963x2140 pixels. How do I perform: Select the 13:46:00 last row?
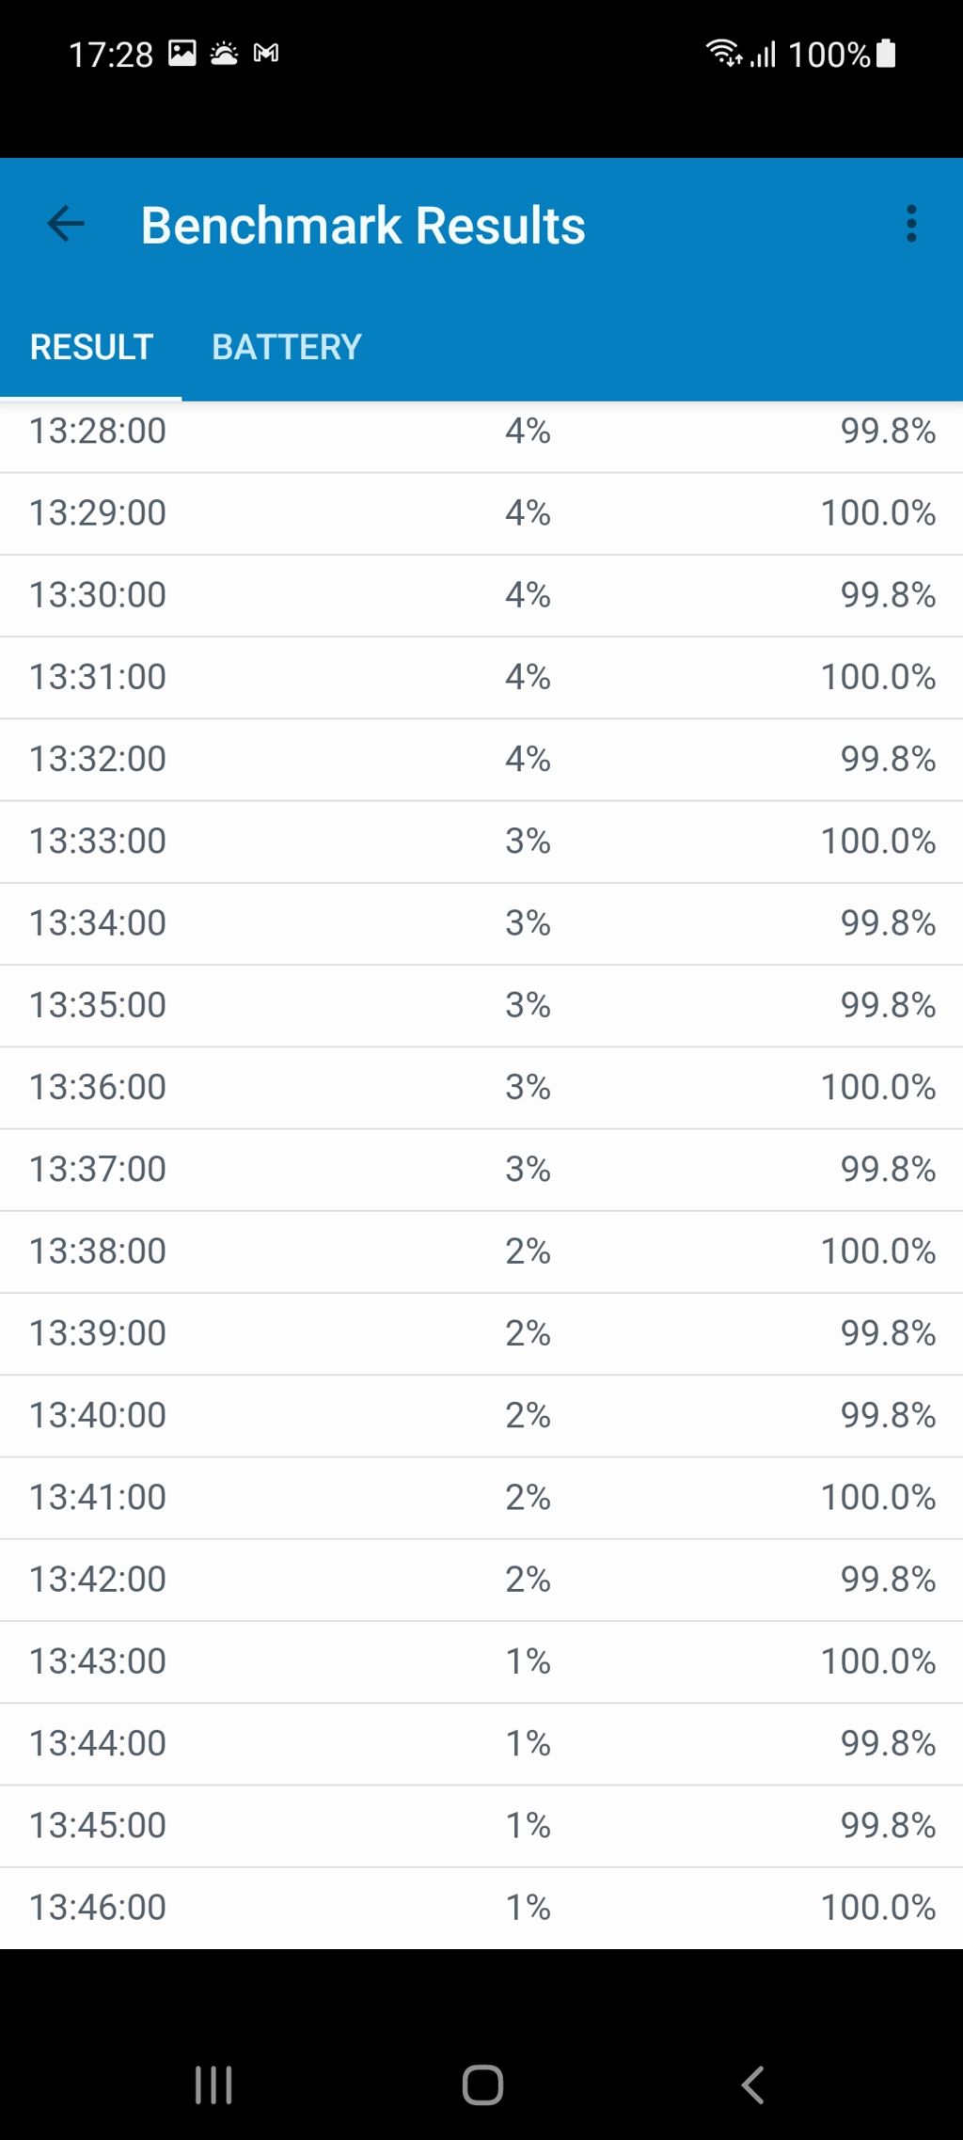pos(481,1908)
